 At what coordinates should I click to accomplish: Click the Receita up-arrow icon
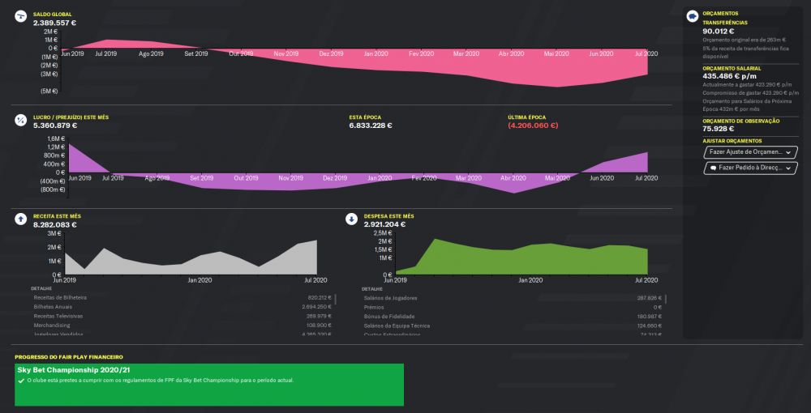pos(21,219)
